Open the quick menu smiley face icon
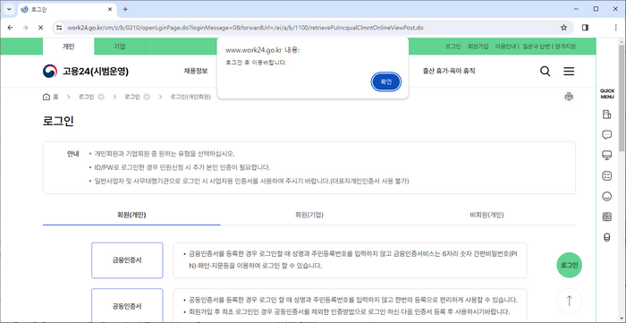Image resolution: width=626 pixels, height=323 pixels. [x=607, y=197]
